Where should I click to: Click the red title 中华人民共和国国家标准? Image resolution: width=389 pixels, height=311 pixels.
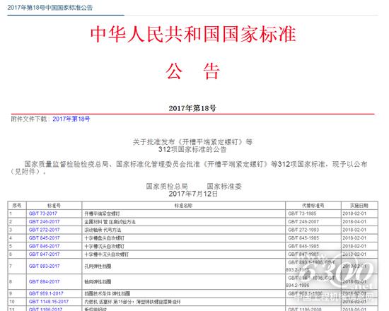pos(193,34)
